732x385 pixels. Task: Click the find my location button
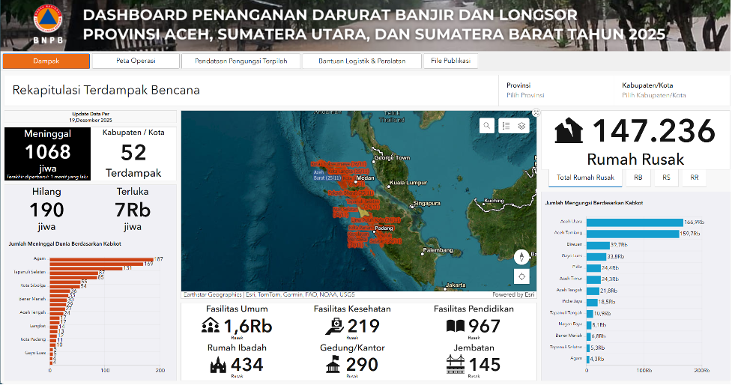pyautogui.click(x=522, y=276)
